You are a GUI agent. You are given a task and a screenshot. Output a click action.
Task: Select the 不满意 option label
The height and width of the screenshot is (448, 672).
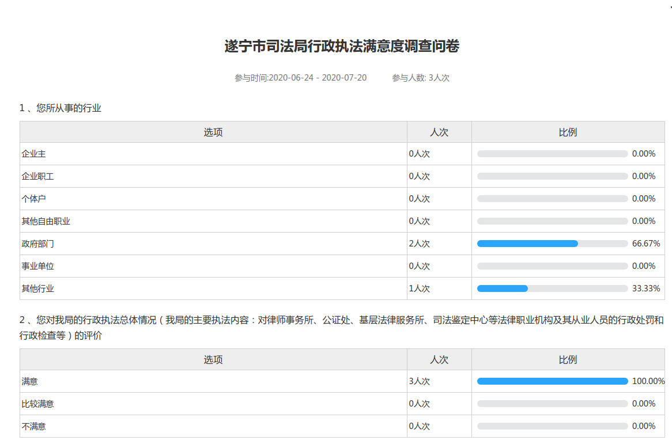tap(33, 426)
